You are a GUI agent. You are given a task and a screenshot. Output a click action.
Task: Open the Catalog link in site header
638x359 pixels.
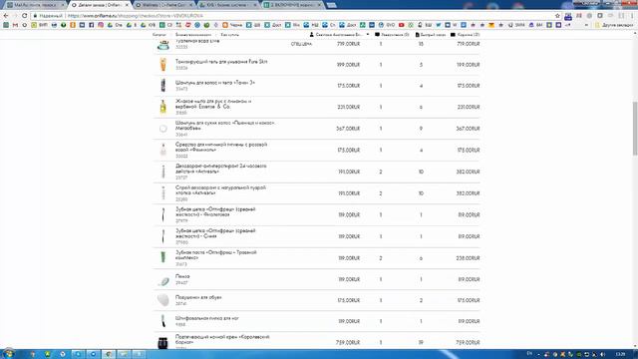pyautogui.click(x=159, y=35)
